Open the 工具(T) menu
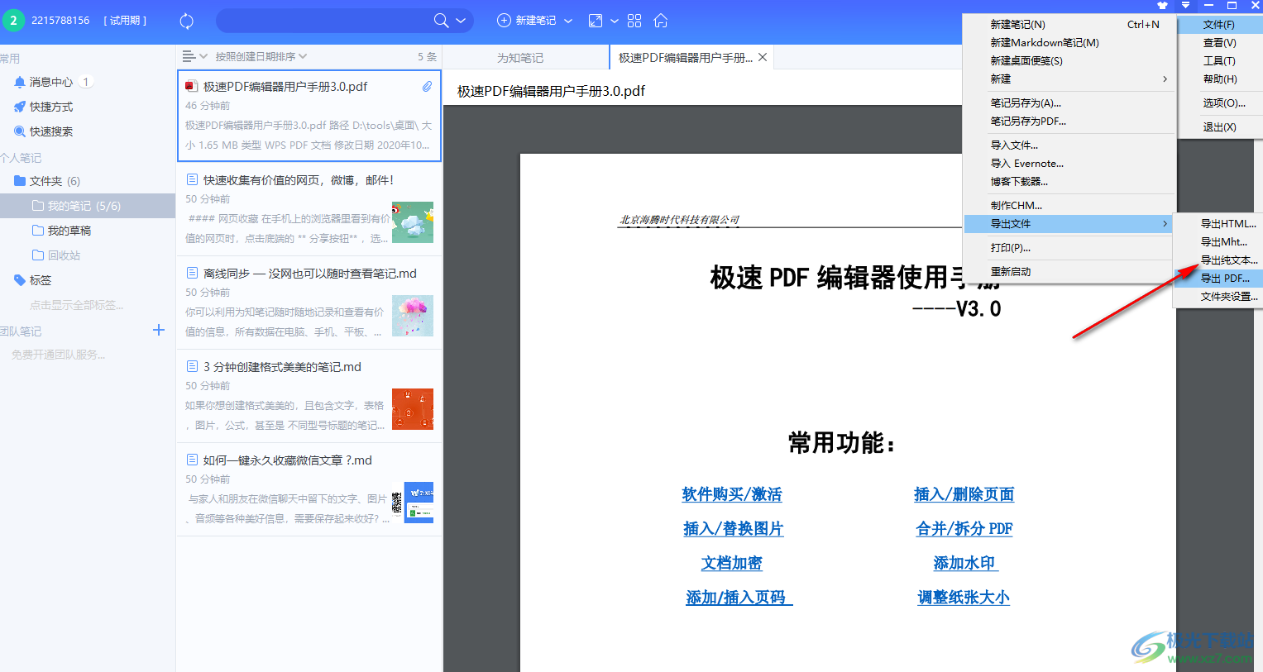 coord(1221,61)
